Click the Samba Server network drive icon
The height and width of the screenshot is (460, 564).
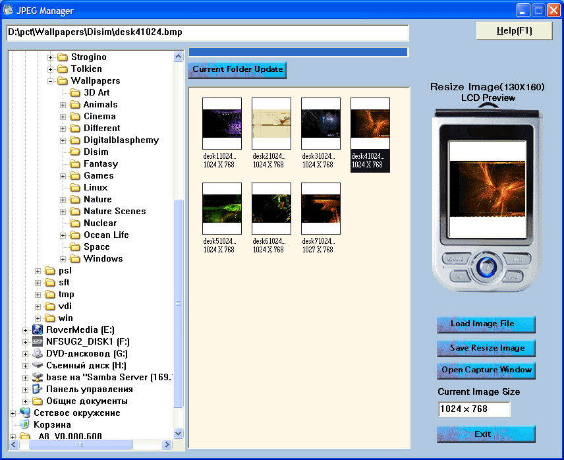pos(38,378)
